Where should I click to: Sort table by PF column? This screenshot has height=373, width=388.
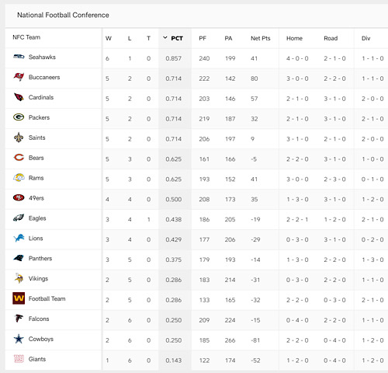click(203, 38)
